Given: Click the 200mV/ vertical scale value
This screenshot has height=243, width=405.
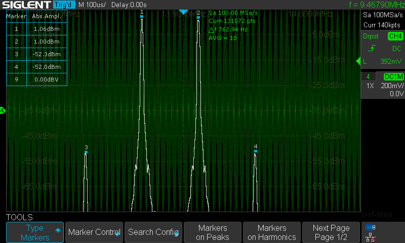Looking at the screenshot, I should (x=392, y=86).
